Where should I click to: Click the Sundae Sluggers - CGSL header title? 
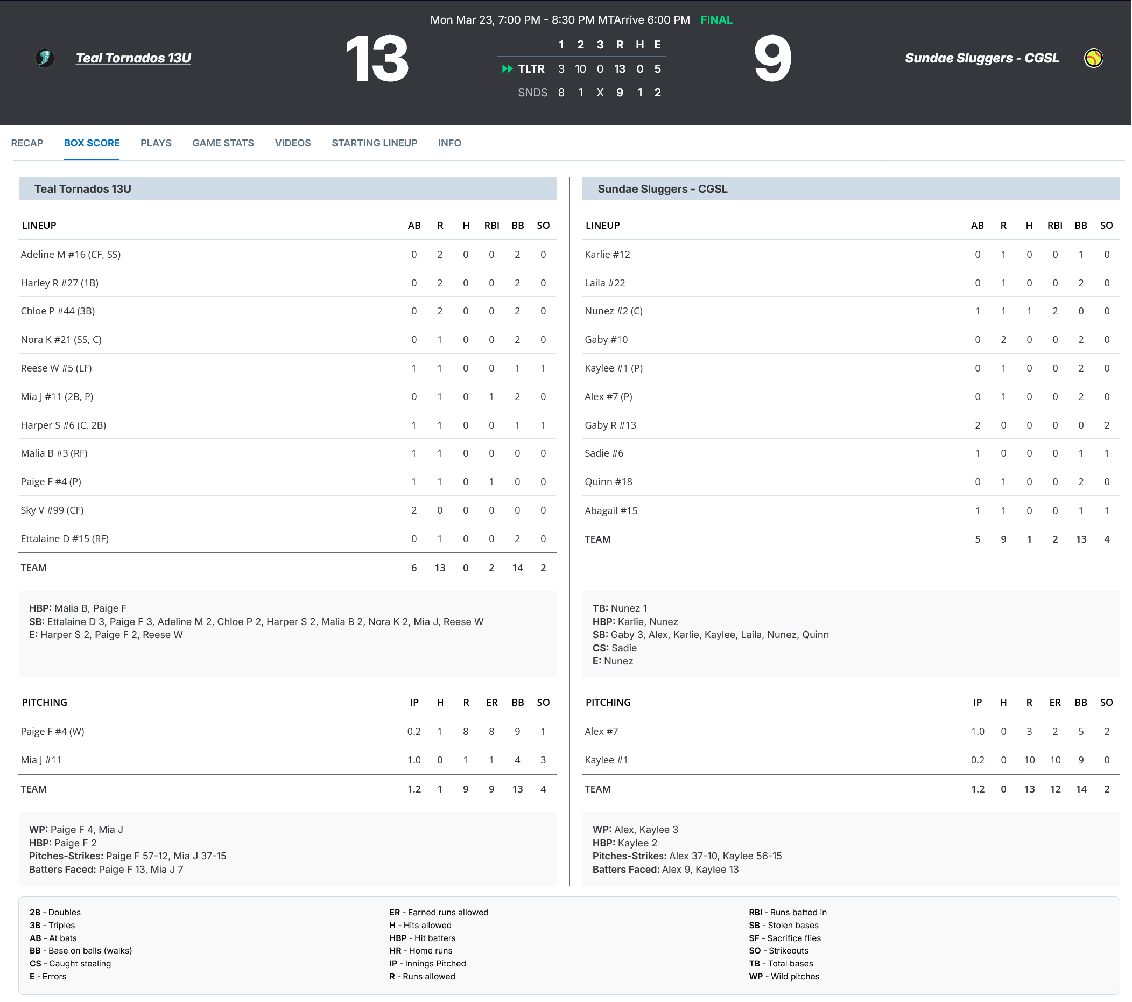(x=981, y=58)
